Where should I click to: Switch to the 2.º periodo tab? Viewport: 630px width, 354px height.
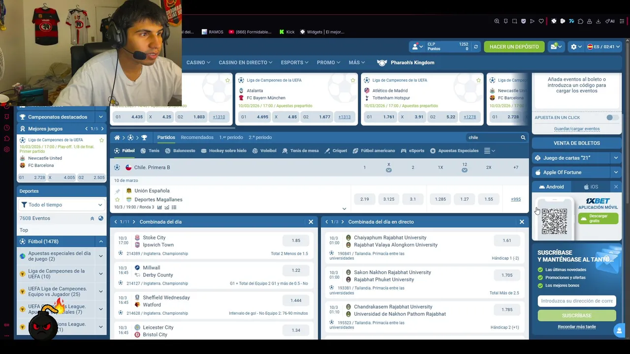[x=260, y=138]
